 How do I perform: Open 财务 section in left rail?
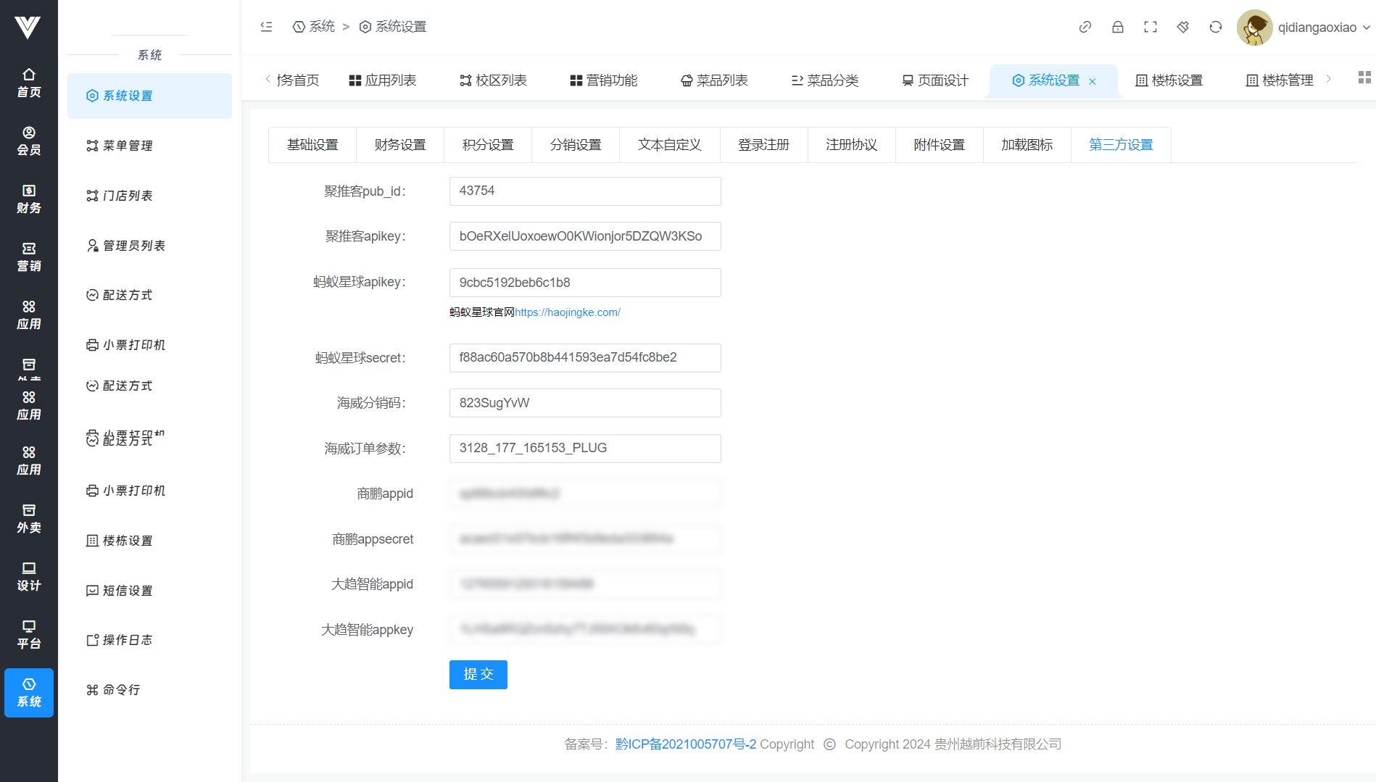pyautogui.click(x=29, y=199)
